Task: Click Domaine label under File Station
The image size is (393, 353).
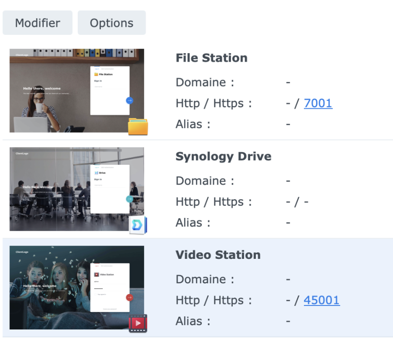Action: coord(205,82)
